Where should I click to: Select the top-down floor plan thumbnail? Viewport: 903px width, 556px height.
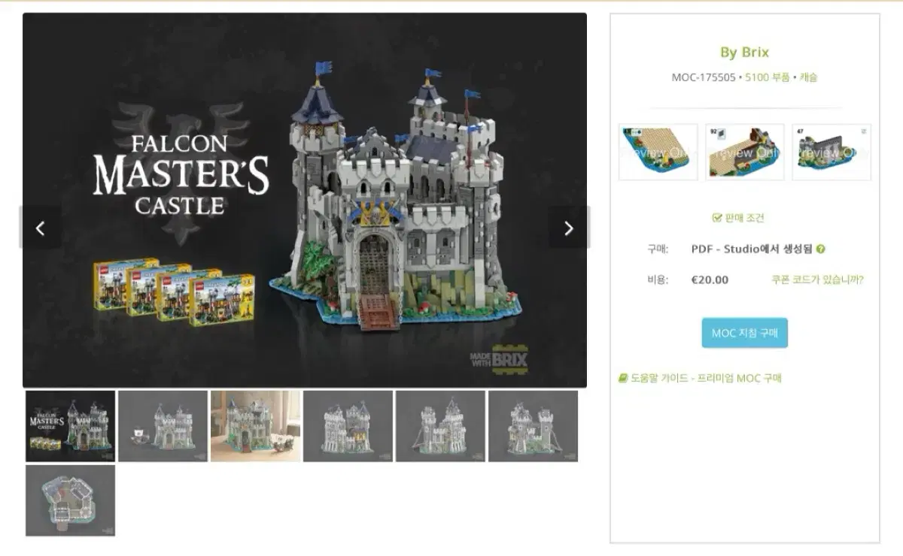[71, 500]
